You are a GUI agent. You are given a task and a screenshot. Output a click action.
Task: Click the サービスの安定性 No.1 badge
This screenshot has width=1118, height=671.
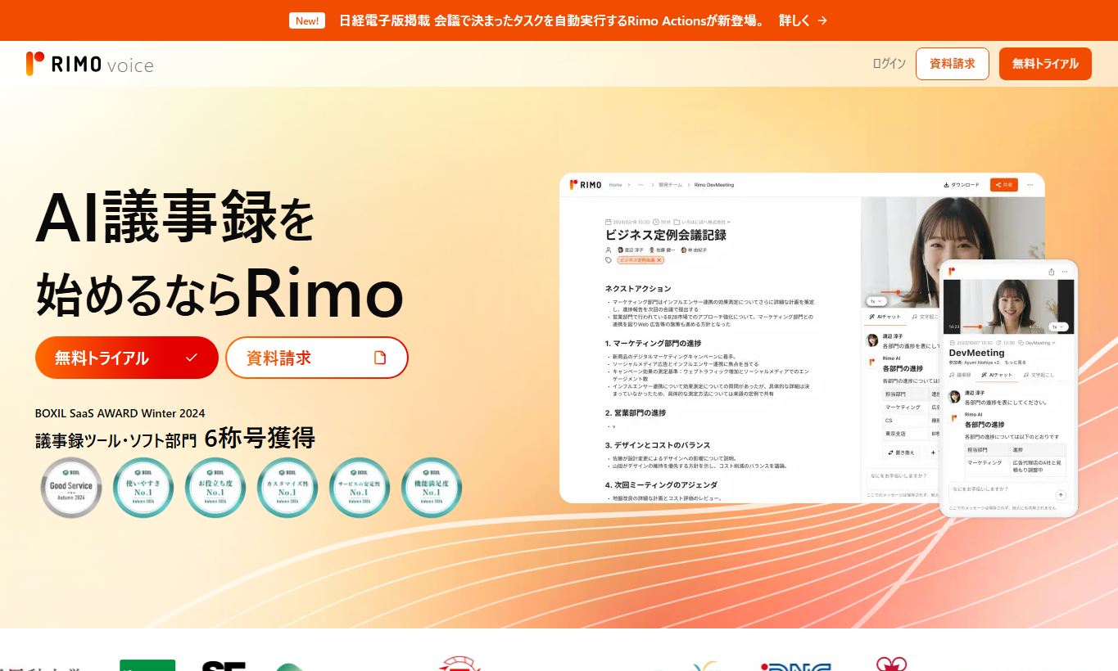pos(360,488)
